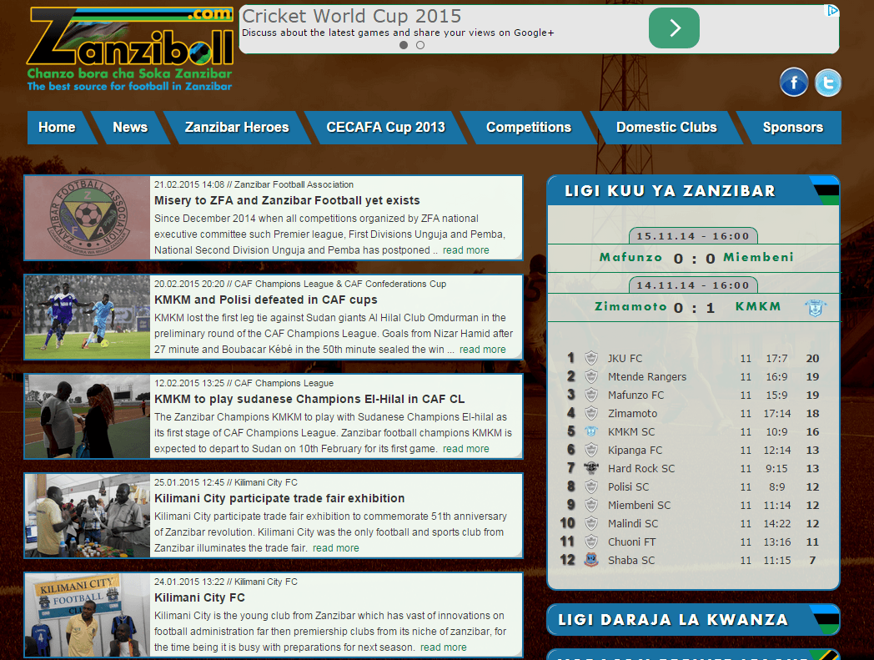
Task: Open the Competitions navigation menu
Action: click(x=528, y=128)
